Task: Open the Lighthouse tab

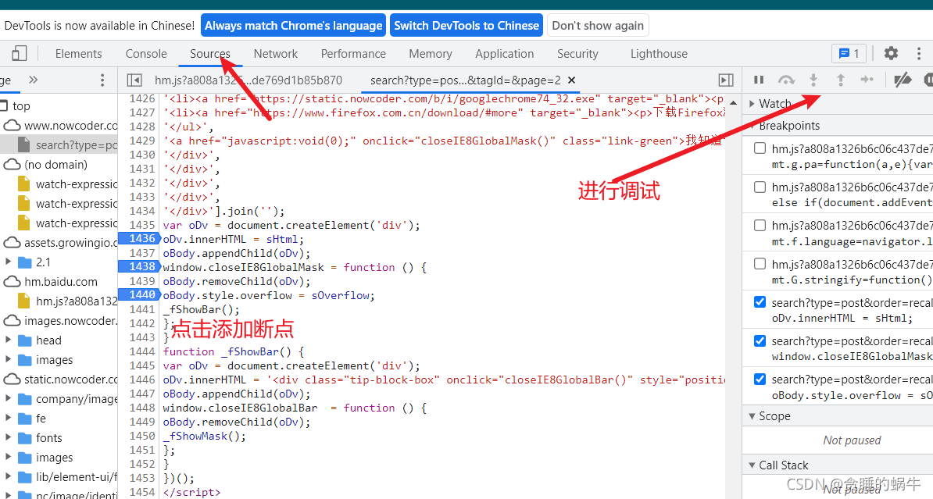Action: [659, 54]
